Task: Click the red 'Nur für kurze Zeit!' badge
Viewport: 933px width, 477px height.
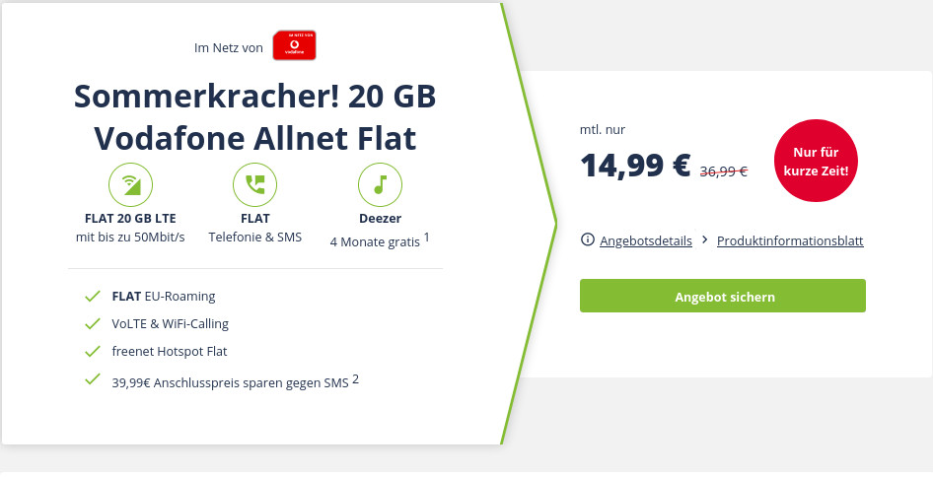Action: 816,161
